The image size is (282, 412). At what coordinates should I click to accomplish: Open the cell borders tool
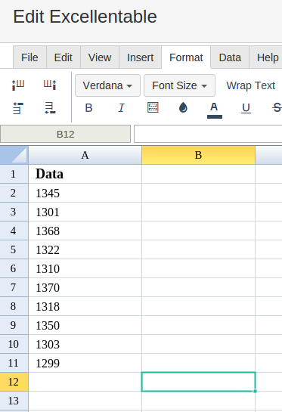click(153, 107)
